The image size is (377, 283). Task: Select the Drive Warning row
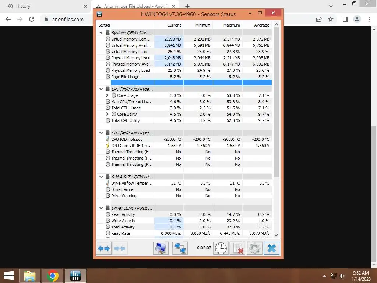(184, 196)
